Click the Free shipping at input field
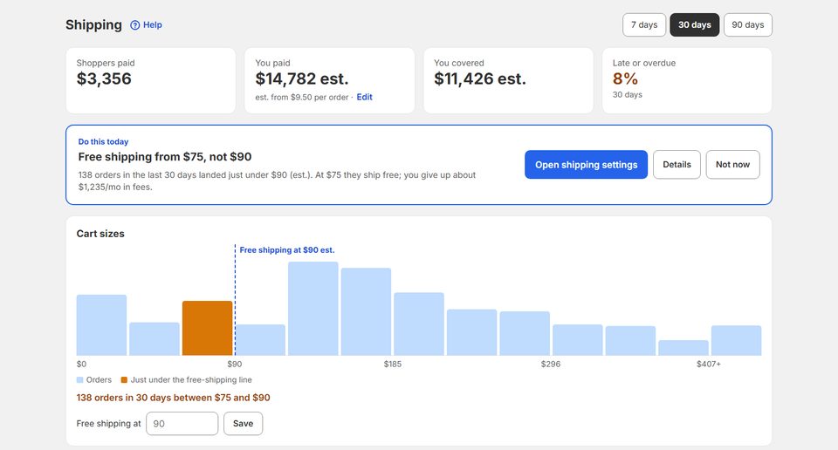 click(182, 423)
